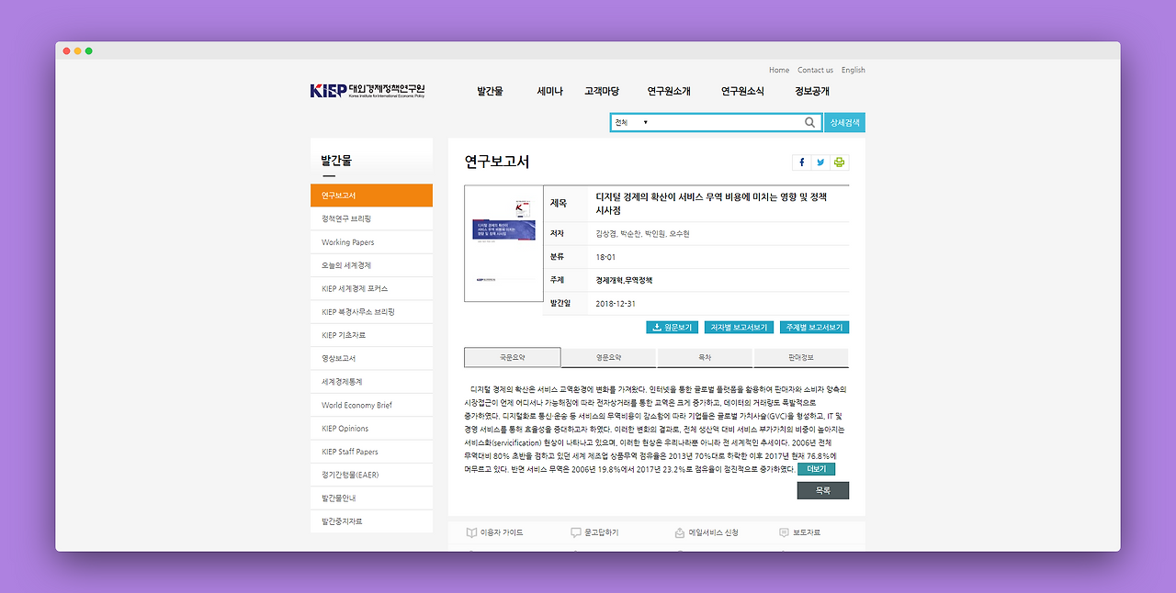Screen dimensions: 1176x593
Task: Open KIEP 기초자료 sidebar item
Action: click(371, 335)
